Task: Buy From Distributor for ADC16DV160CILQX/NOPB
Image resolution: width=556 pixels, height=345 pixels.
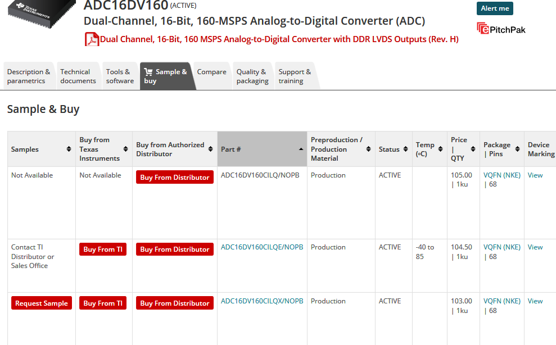Action: click(x=175, y=303)
